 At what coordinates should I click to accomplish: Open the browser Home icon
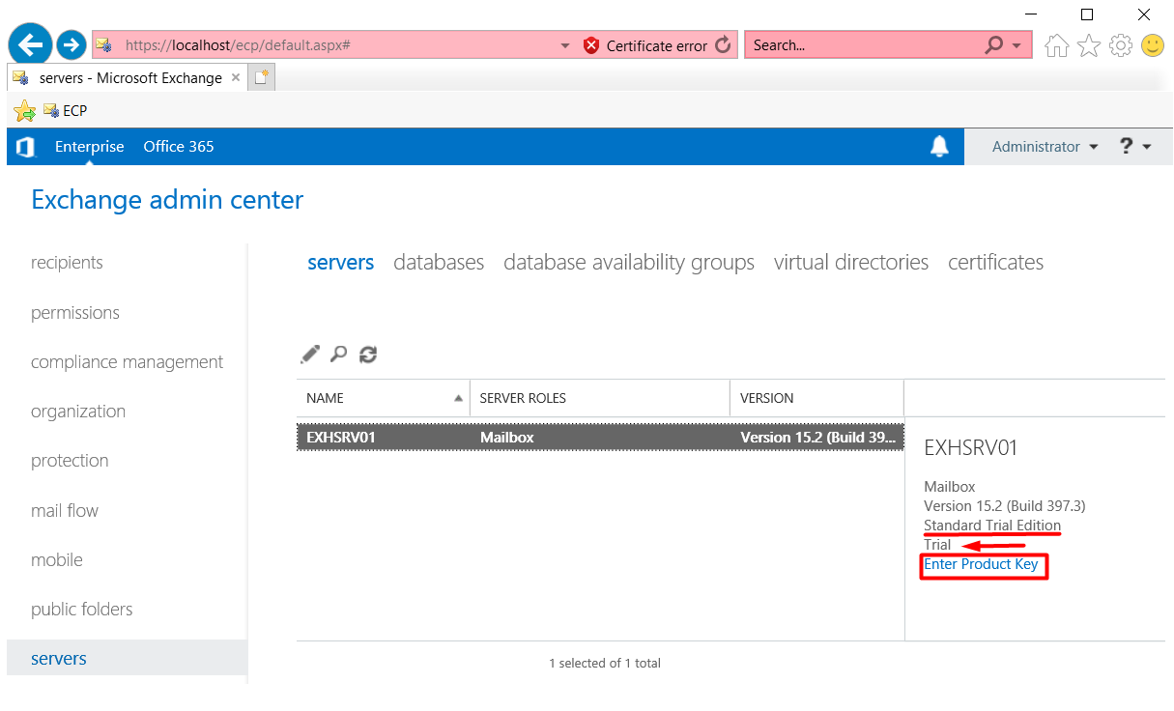(1057, 45)
